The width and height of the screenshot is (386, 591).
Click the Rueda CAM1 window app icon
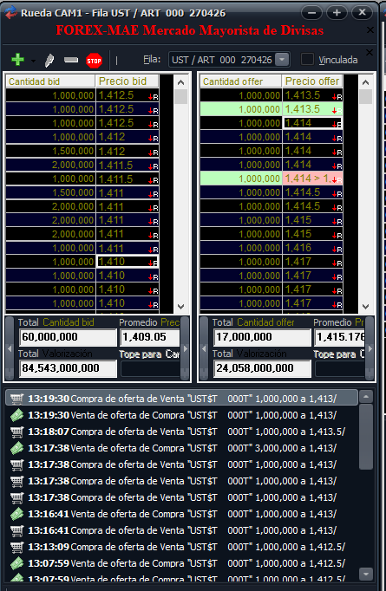pyautogui.click(x=11, y=13)
